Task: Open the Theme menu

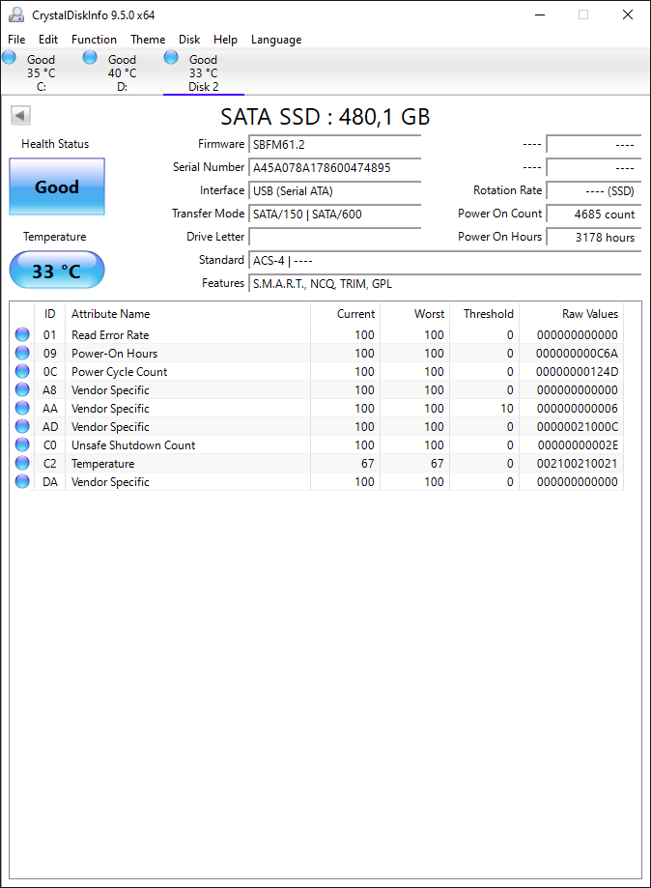Action: (148, 39)
